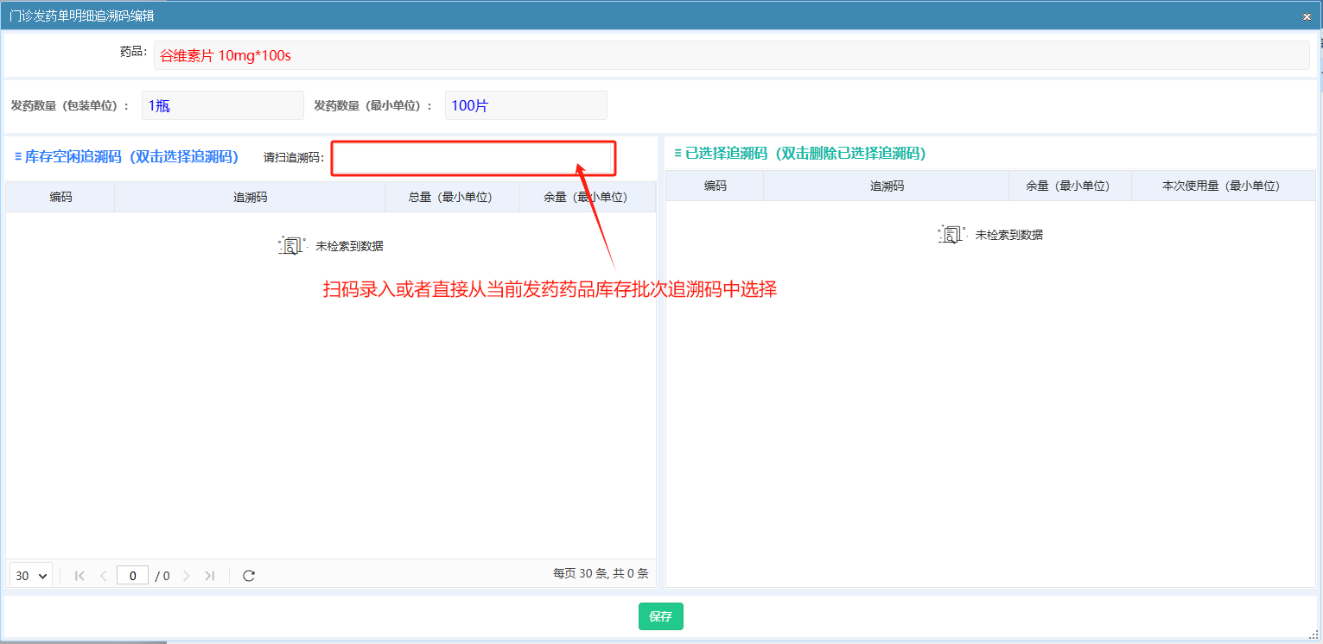Screen dimensions: 1323x644
Task: Click the green 保存 button
Action: tap(661, 616)
